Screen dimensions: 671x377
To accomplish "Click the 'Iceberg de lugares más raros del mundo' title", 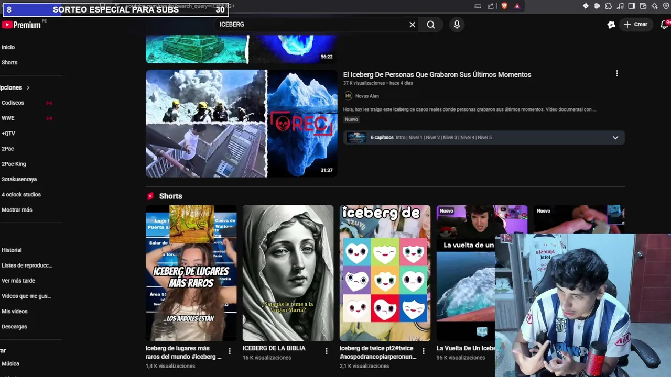I will (183, 352).
